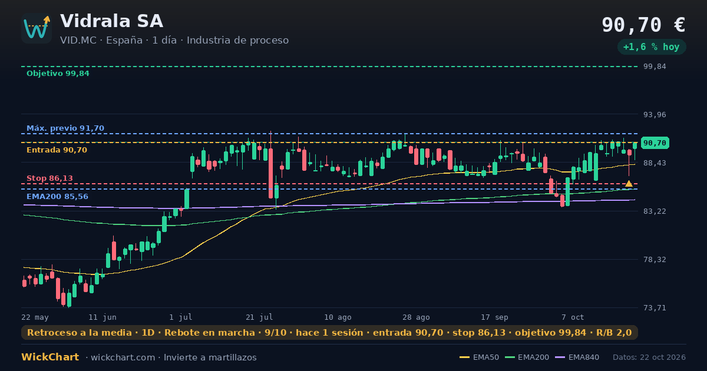Click the 93,96 price axis value

point(653,115)
